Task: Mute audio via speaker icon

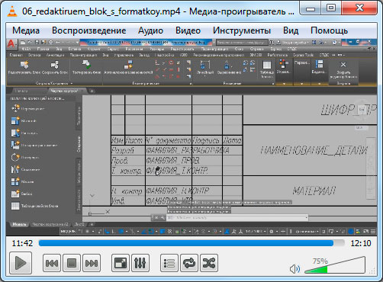Action: [294, 269]
